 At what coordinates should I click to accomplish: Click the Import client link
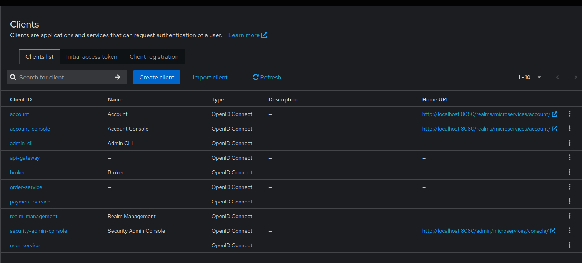(x=210, y=77)
